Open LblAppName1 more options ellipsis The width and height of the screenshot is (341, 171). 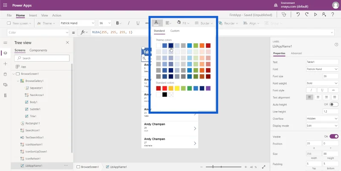click(x=66, y=165)
